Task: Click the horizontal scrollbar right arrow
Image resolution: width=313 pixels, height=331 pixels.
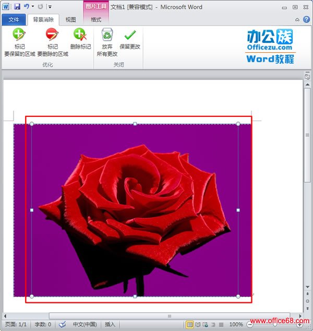Action: [x=300, y=316]
